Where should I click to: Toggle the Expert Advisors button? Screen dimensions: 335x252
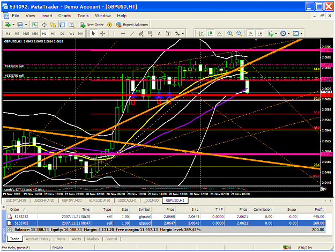tap(132, 25)
